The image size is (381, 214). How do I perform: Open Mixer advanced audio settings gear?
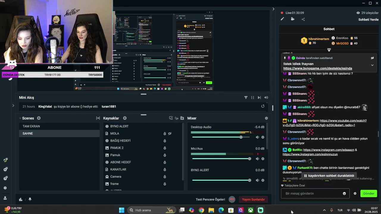point(266,118)
